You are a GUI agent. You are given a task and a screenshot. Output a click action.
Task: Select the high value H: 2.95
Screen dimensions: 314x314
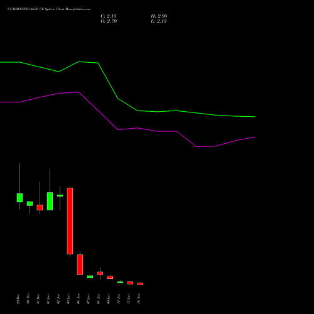(x=159, y=16)
